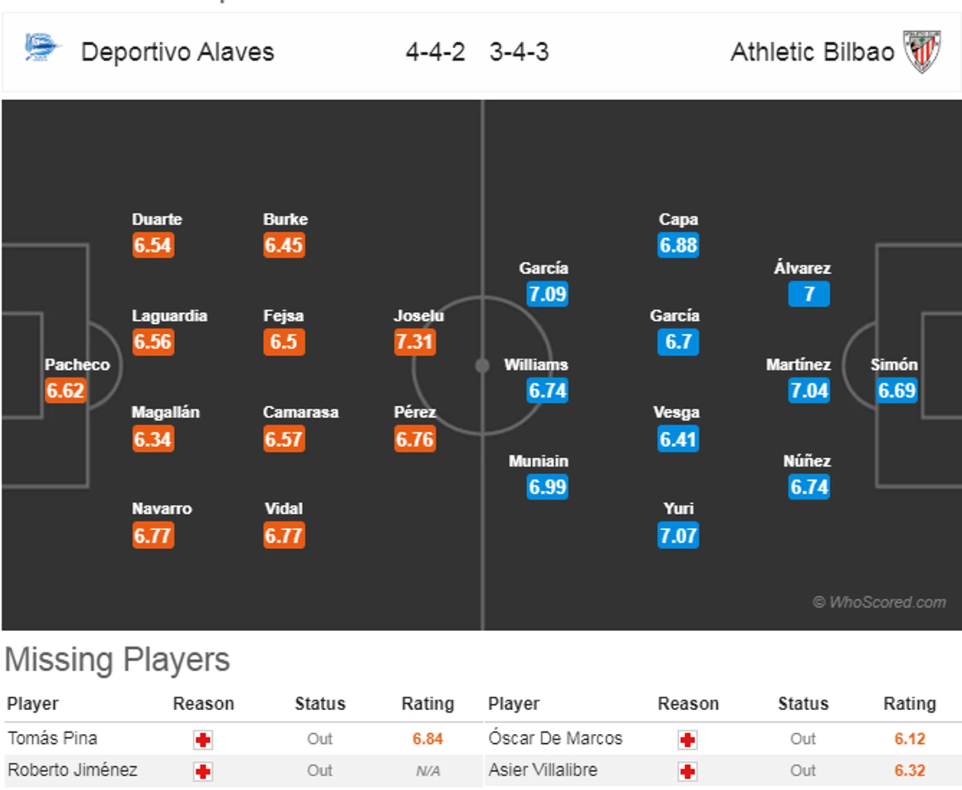Open the Athletic Bilbao team link
The height and width of the screenshot is (790, 962).
coord(812,51)
